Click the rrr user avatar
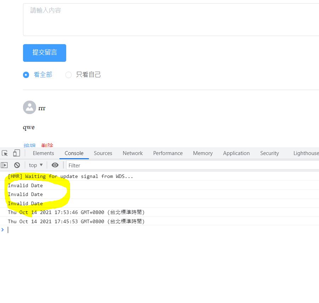Image resolution: width=319 pixels, height=303 pixels. point(29,107)
